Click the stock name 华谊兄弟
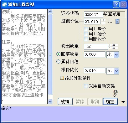 (x=112, y=14)
